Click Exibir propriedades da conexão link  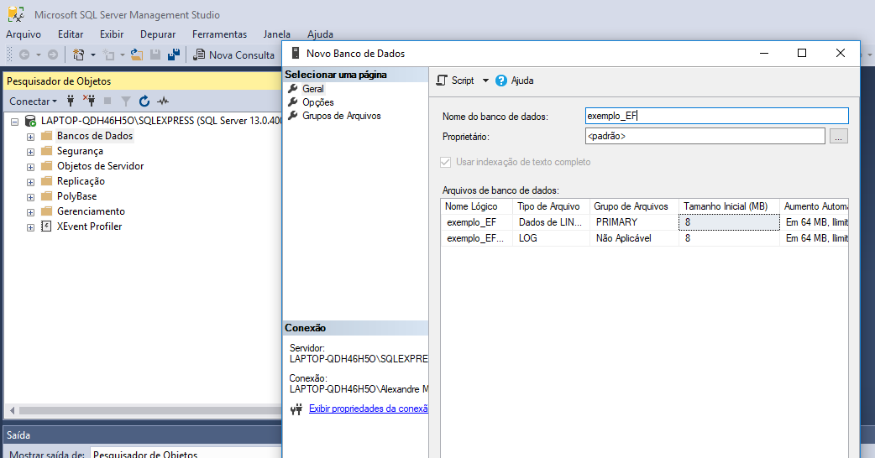click(x=369, y=409)
